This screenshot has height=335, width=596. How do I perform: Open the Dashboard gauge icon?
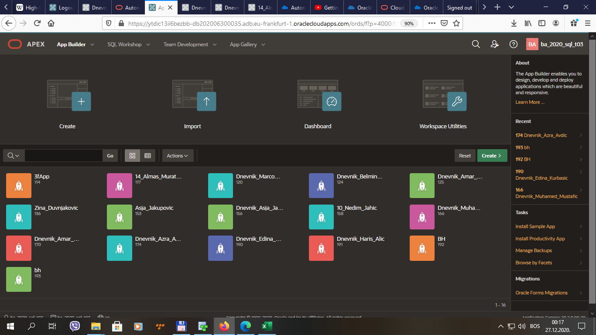[319, 95]
